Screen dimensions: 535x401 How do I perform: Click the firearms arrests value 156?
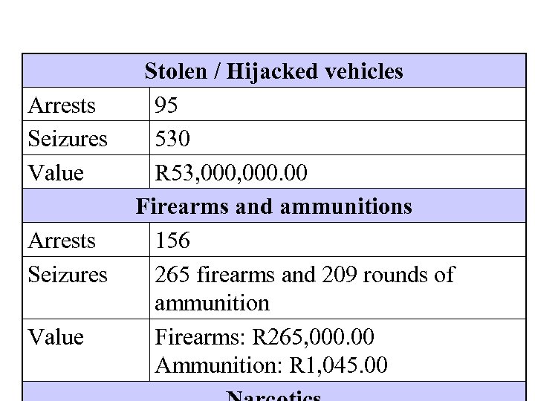(172, 241)
